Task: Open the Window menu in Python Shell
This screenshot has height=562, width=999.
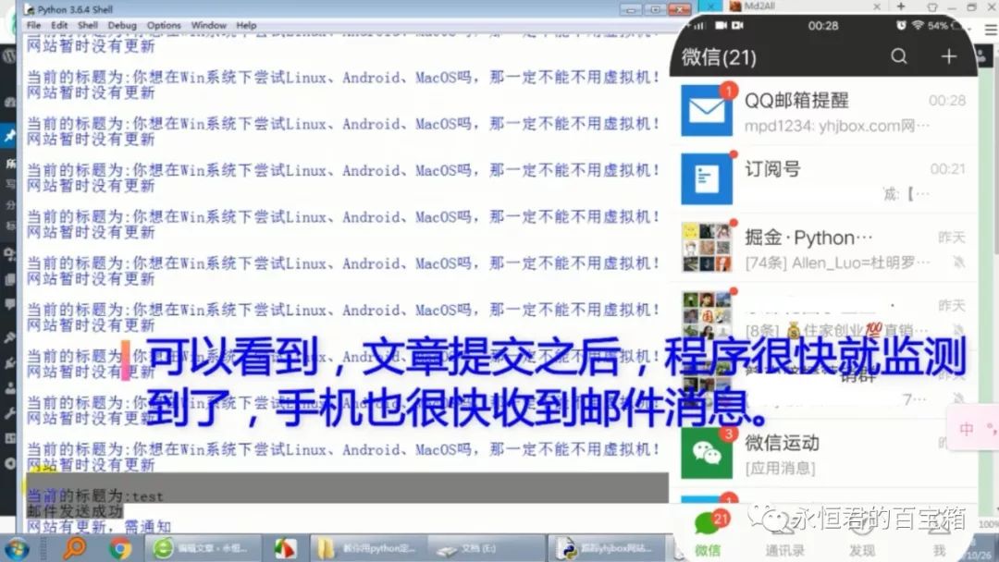Action: pos(208,26)
